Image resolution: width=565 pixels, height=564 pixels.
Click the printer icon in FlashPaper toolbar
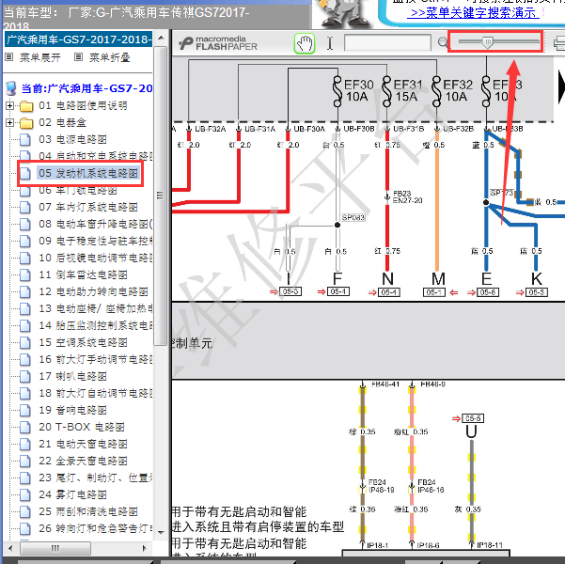(559, 43)
